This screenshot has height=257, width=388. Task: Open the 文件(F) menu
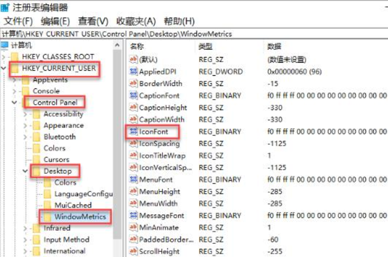click(x=18, y=21)
